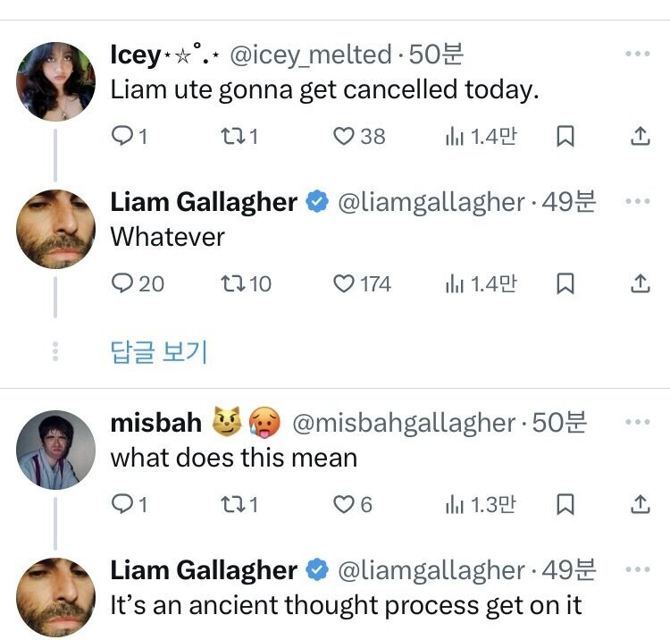Retweet Liam's "Whatever" tweet
The image size is (670, 640).
pyautogui.click(x=230, y=284)
